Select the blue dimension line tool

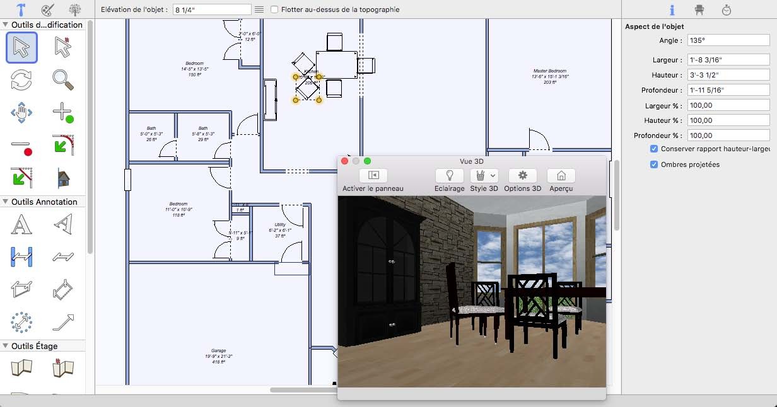(x=21, y=256)
